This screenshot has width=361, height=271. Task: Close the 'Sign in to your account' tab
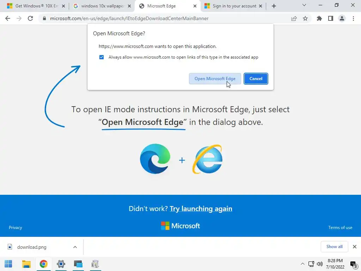pyautogui.click(x=261, y=6)
